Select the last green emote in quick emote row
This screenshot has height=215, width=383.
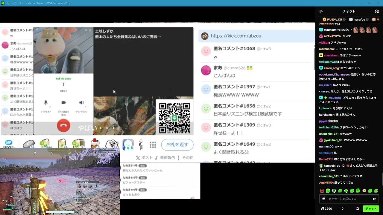pyautogui.click(x=376, y=191)
